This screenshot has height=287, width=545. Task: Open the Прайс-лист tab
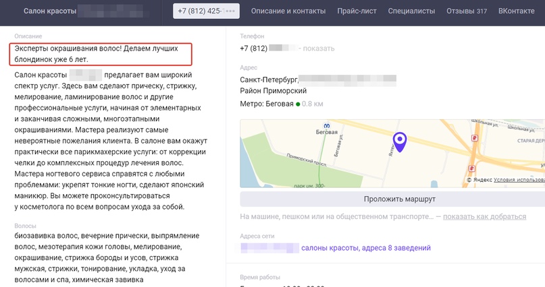click(x=357, y=11)
